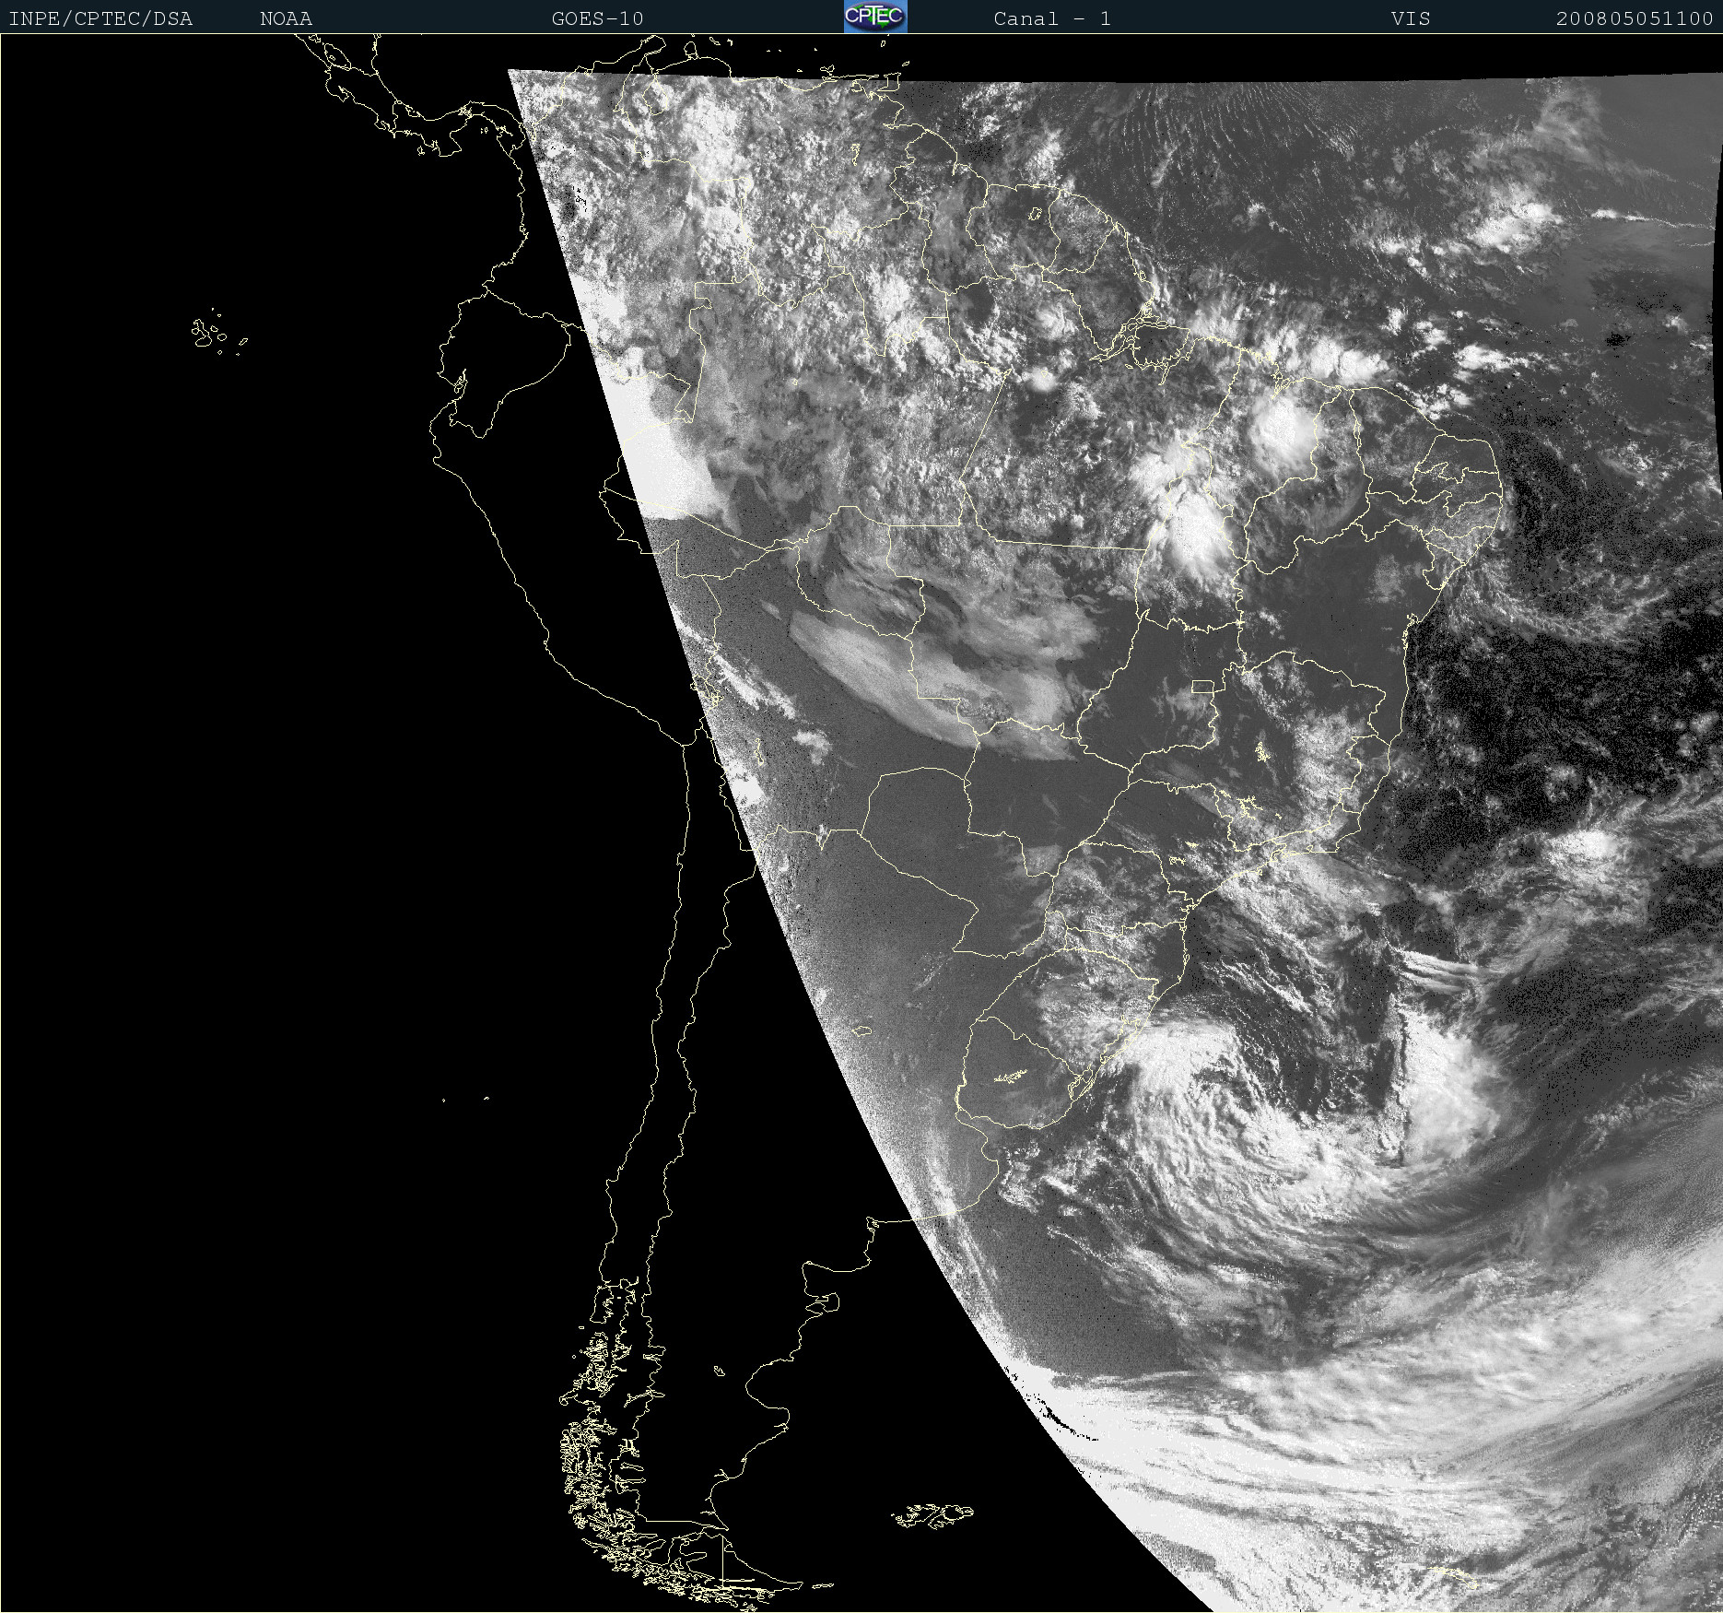The height and width of the screenshot is (1613, 1723).
Task: Click the GOES-10 satellite label
Action: point(598,18)
